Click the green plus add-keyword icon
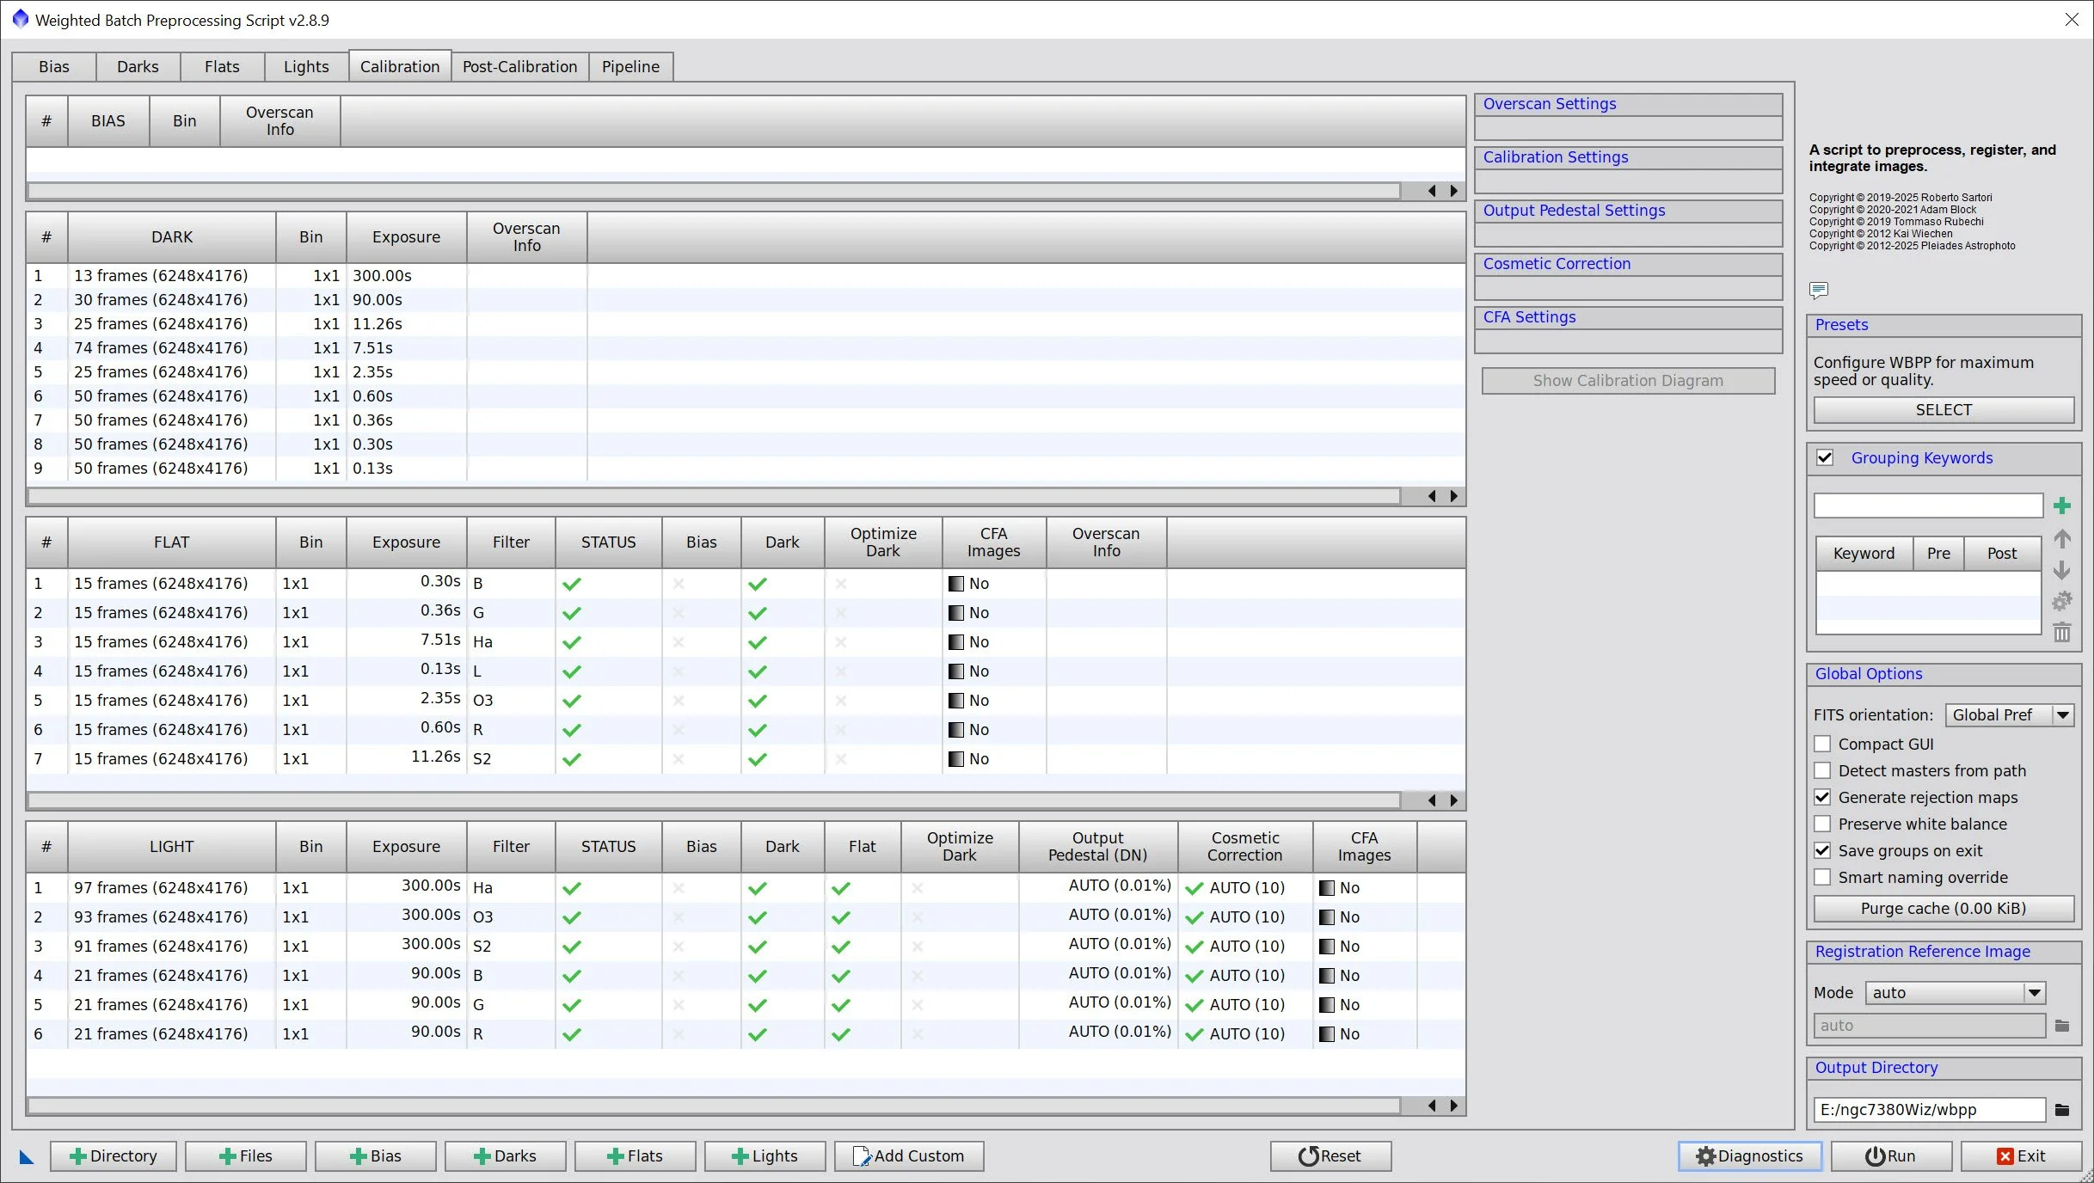Viewport: 2094px width, 1183px height. point(2061,506)
